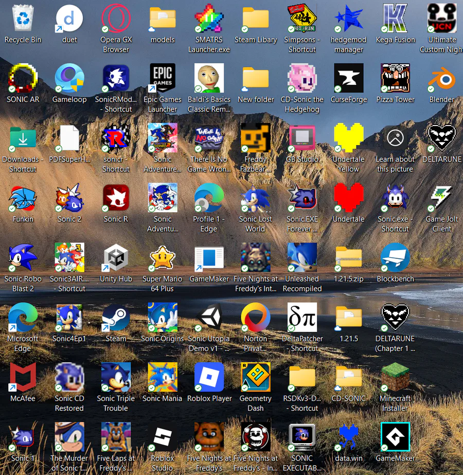Select red Undertale heart icon
This screenshot has height=475, width=463.
click(x=349, y=198)
